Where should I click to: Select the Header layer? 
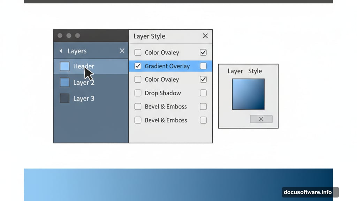pos(84,66)
